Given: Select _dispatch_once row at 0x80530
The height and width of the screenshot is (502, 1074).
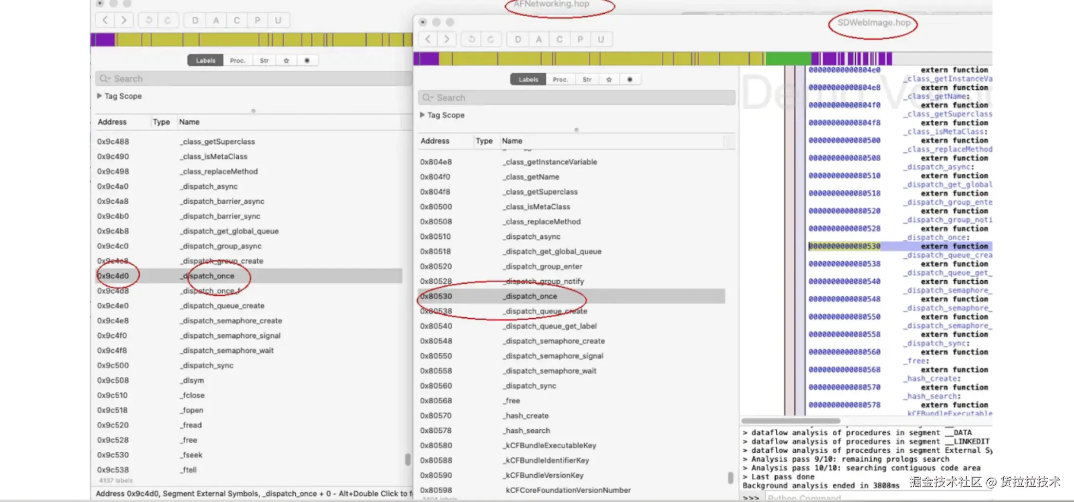Looking at the screenshot, I should tap(572, 296).
